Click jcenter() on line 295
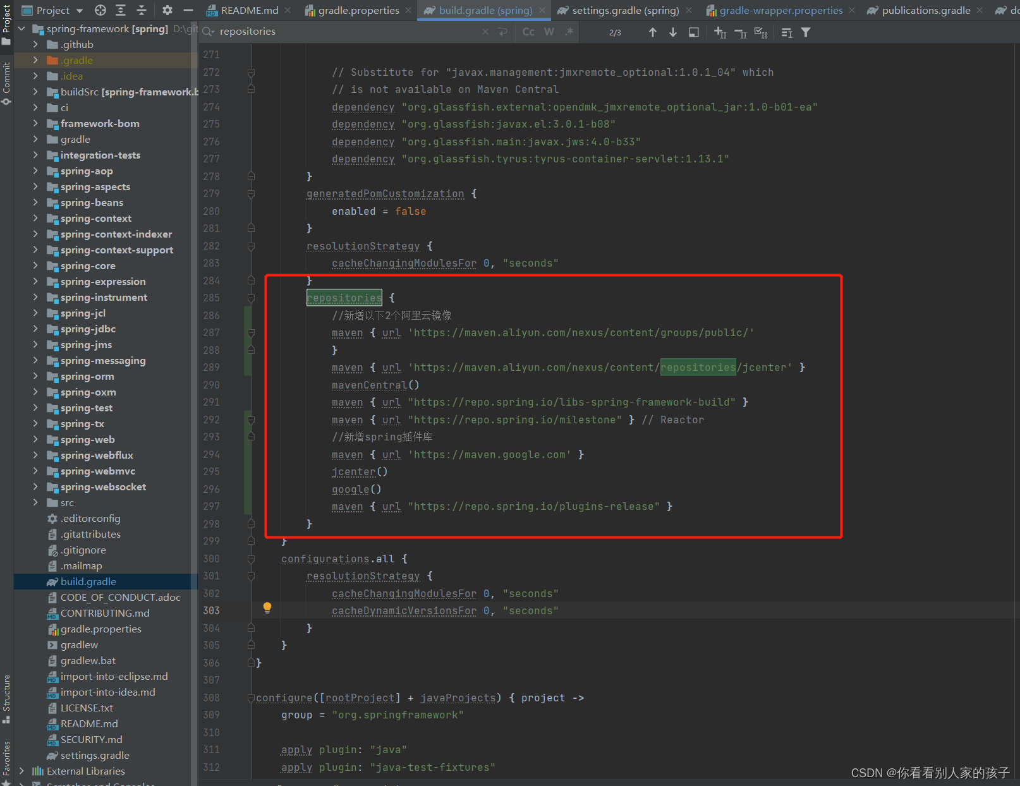Image resolution: width=1020 pixels, height=786 pixels. 360,472
